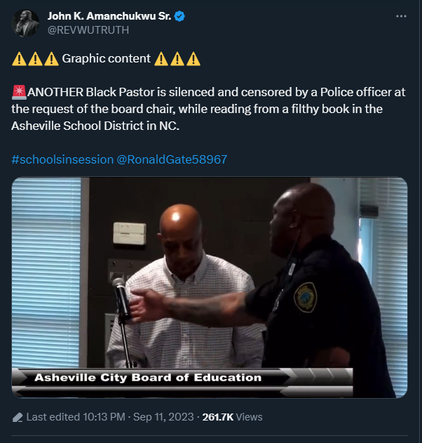Click the last warning sign emoji

click(x=193, y=59)
